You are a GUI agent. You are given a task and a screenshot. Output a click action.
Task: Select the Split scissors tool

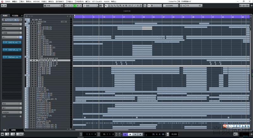point(112,6)
